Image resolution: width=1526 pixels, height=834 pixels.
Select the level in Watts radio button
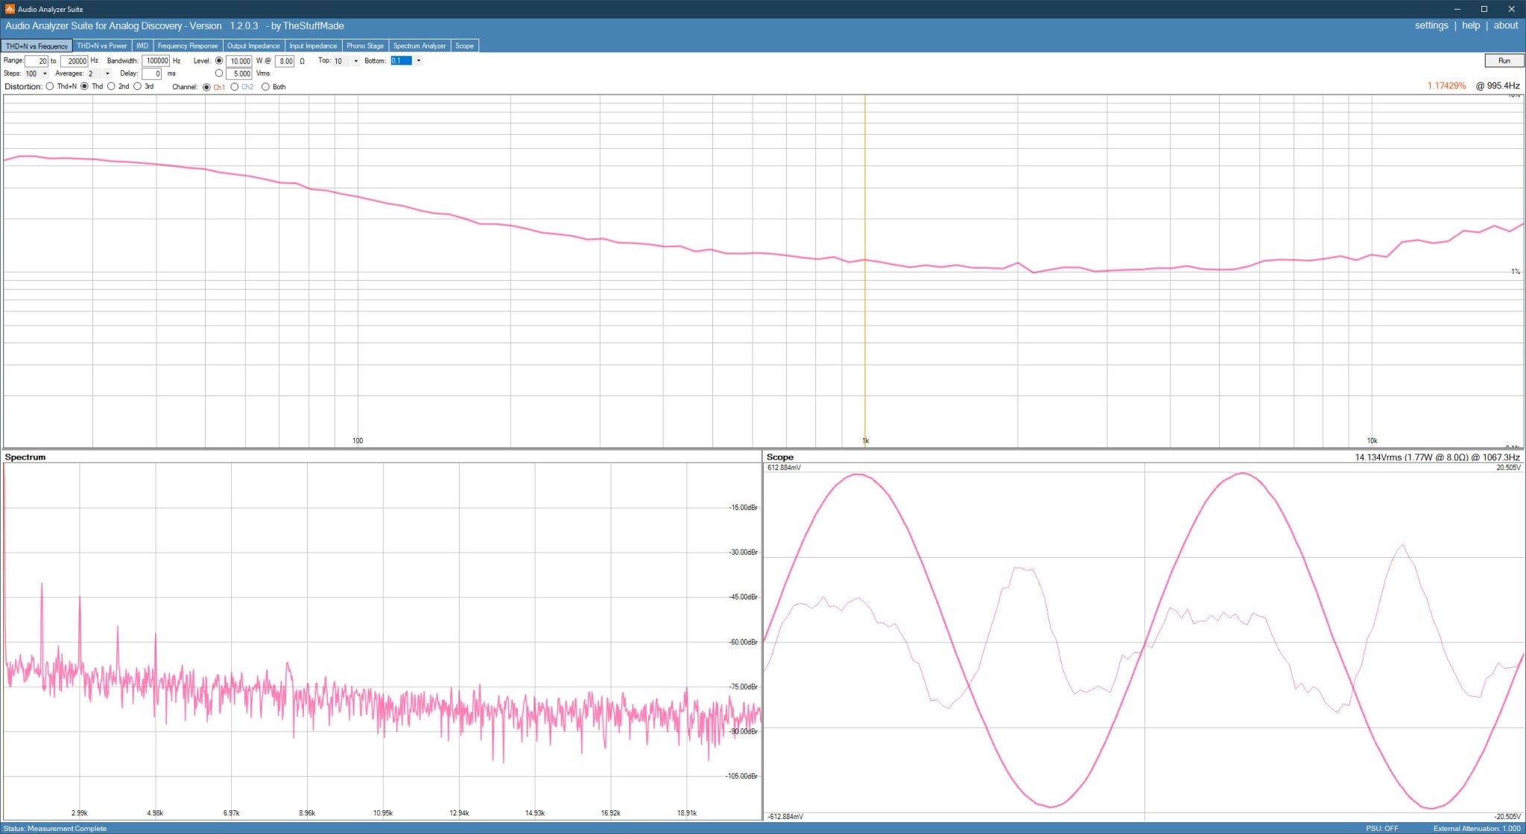(219, 61)
